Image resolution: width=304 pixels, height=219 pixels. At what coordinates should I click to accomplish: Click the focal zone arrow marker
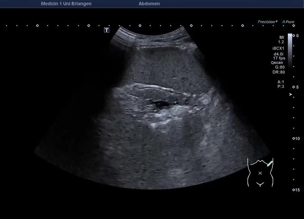[290, 95]
